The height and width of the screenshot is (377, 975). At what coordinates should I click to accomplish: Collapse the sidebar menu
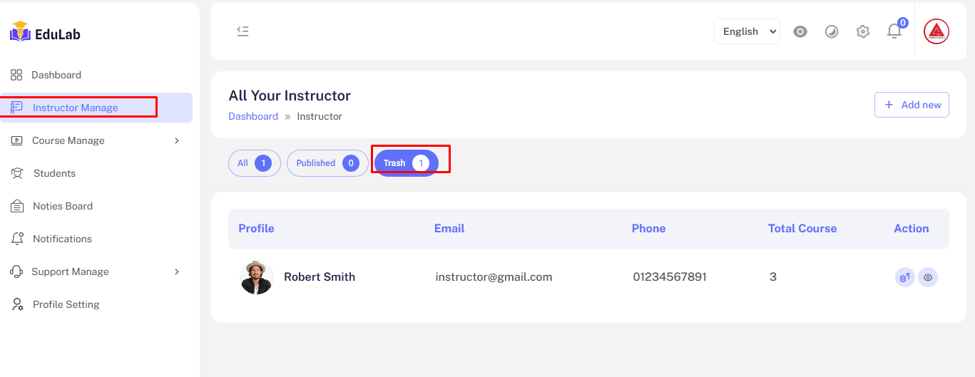[243, 31]
